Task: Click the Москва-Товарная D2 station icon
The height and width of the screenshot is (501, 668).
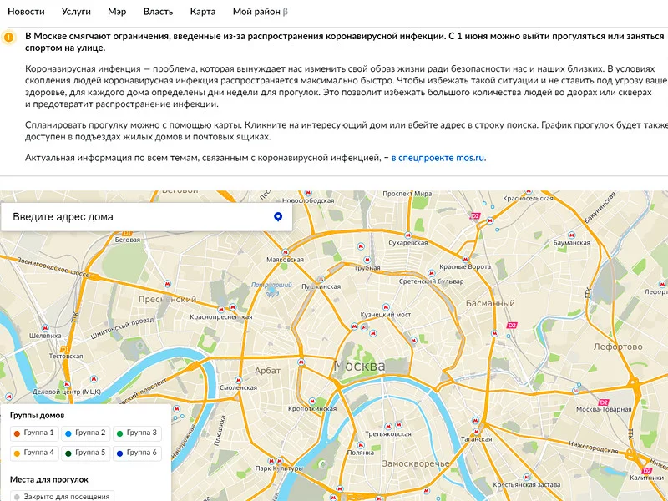Action: pyautogui.click(x=603, y=402)
